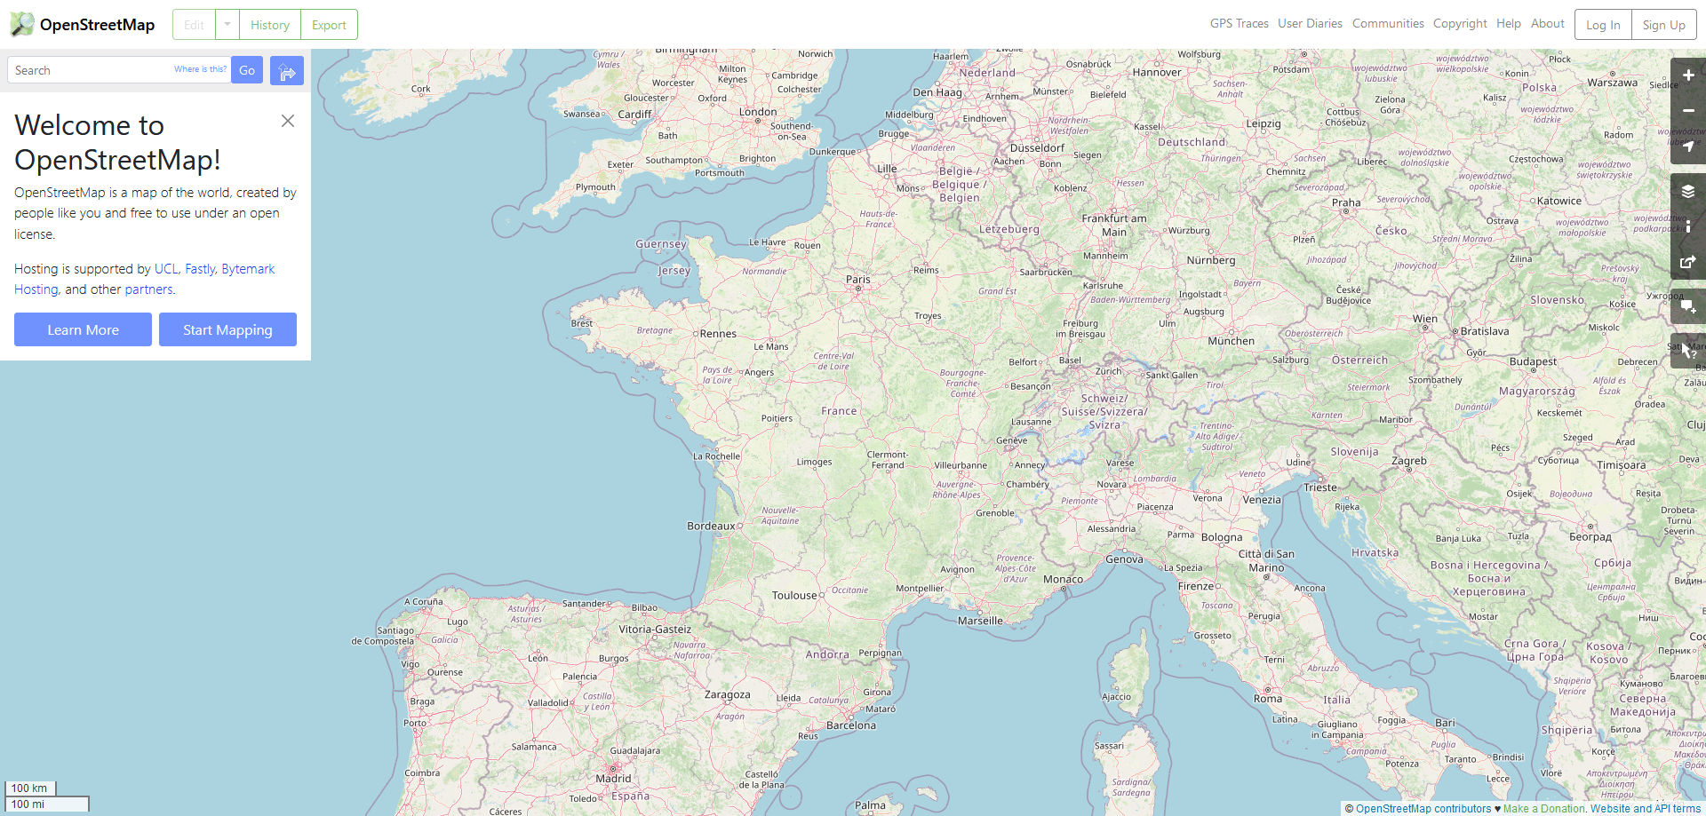The height and width of the screenshot is (816, 1706).
Task: Open the Share map panel
Action: (x=1688, y=262)
